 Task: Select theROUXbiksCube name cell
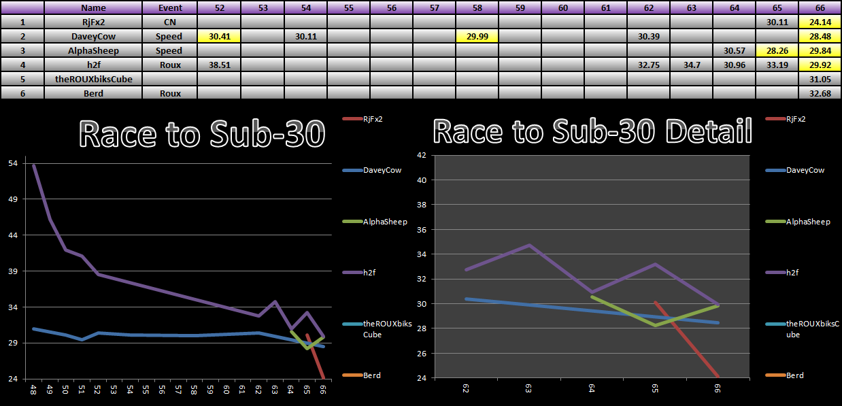pos(93,79)
